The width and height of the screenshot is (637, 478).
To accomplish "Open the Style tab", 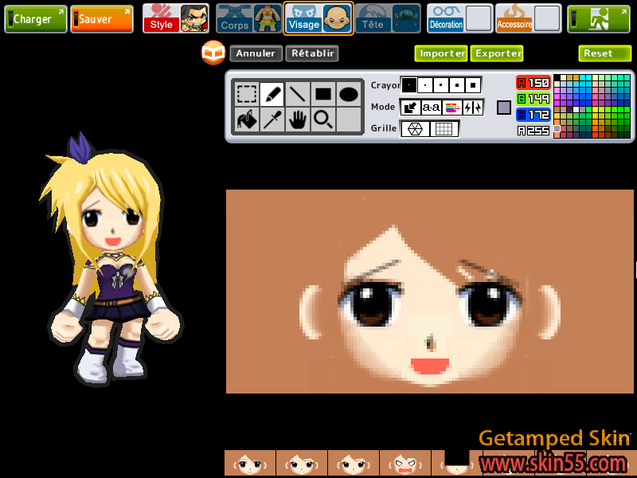I will pos(176,18).
